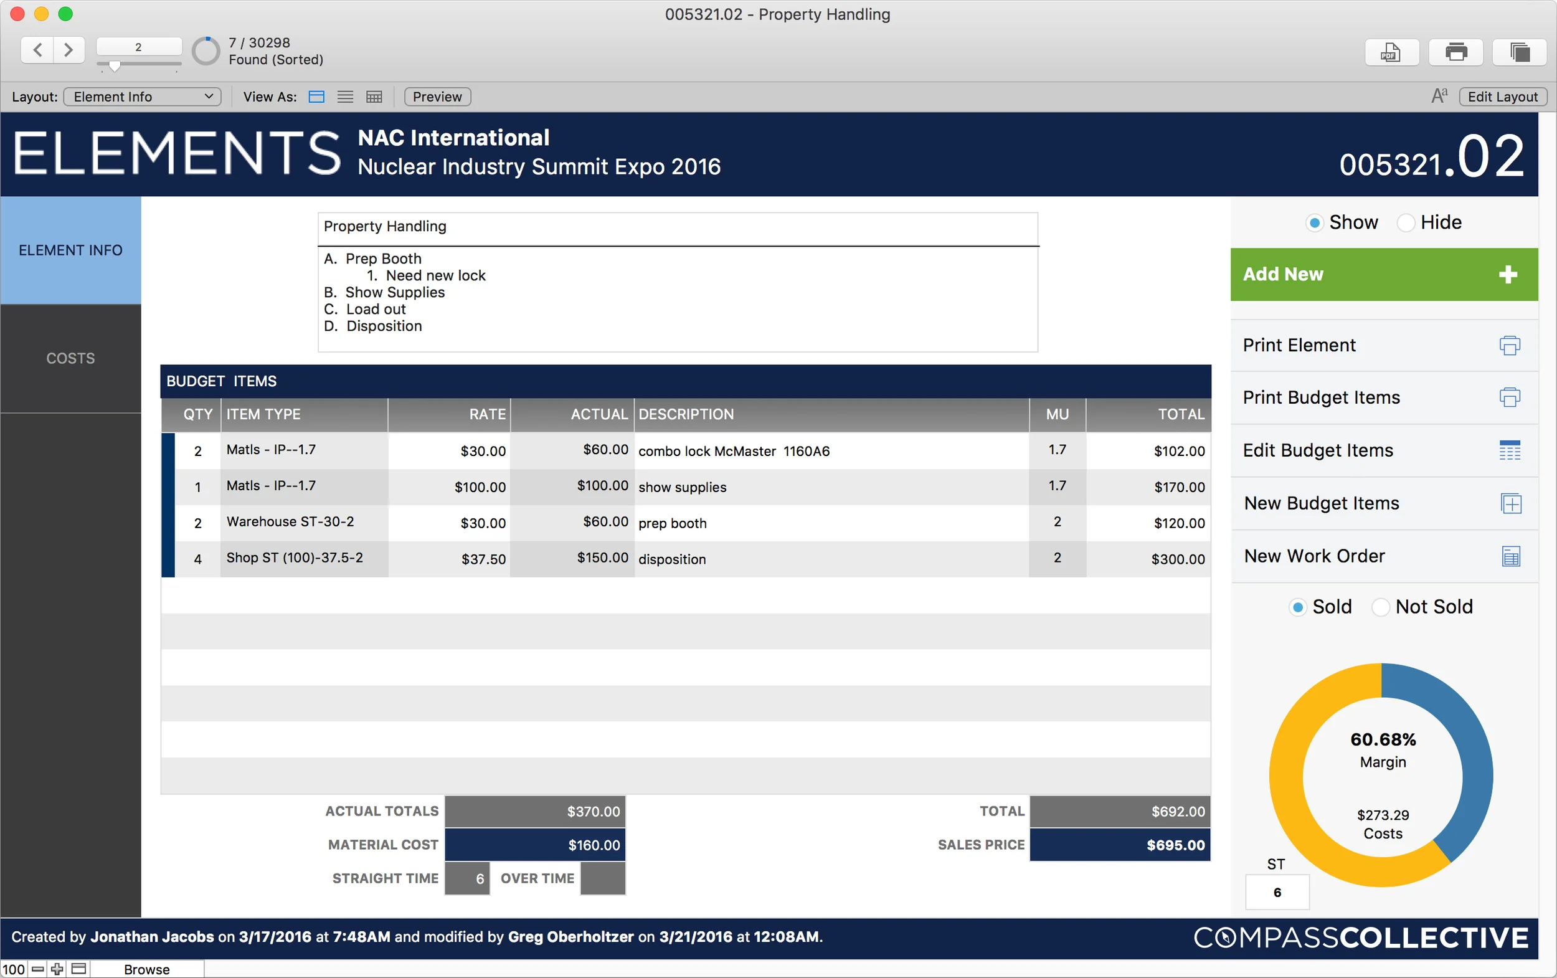This screenshot has width=1557, height=978.
Task: Select the Print Budget Items printer icon
Action: pyautogui.click(x=1509, y=397)
